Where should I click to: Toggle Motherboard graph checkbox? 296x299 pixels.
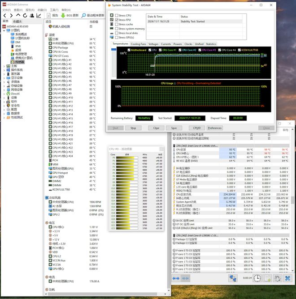pyautogui.click(x=129, y=50)
